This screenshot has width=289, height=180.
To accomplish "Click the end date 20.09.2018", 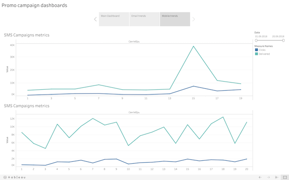I will click(x=278, y=36).
